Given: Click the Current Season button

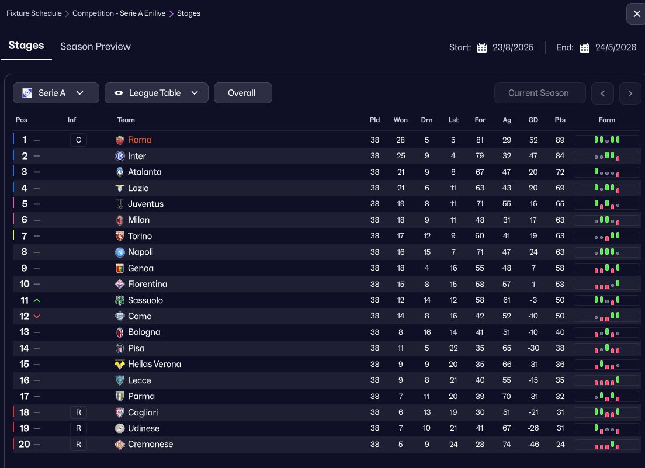Looking at the screenshot, I should [x=539, y=93].
